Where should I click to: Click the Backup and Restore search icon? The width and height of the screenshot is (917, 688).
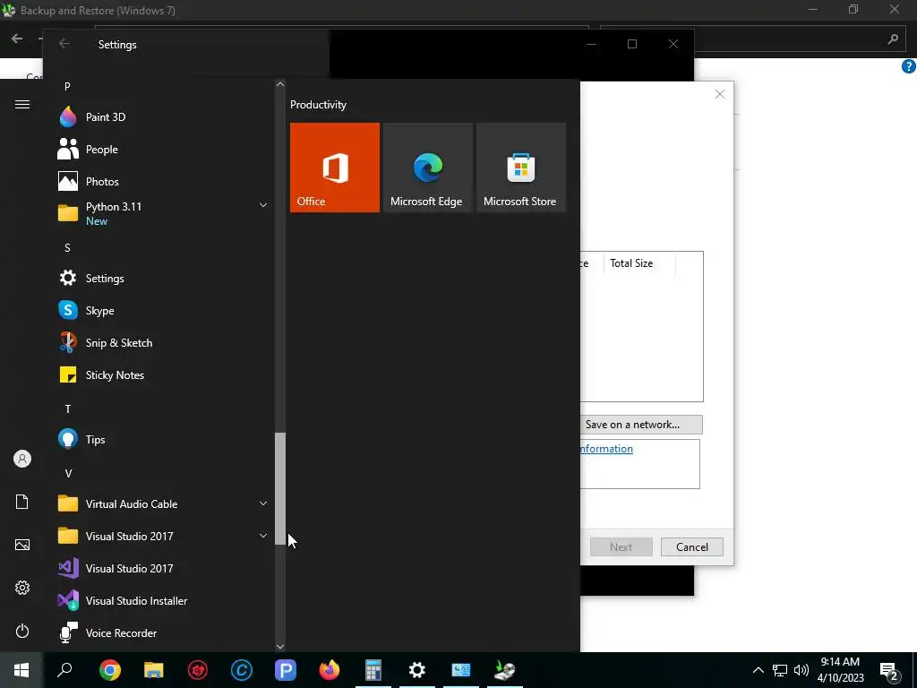click(893, 39)
